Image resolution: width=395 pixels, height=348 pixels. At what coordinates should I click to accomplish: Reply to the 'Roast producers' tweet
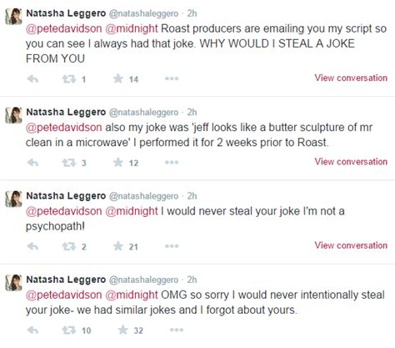(x=32, y=79)
